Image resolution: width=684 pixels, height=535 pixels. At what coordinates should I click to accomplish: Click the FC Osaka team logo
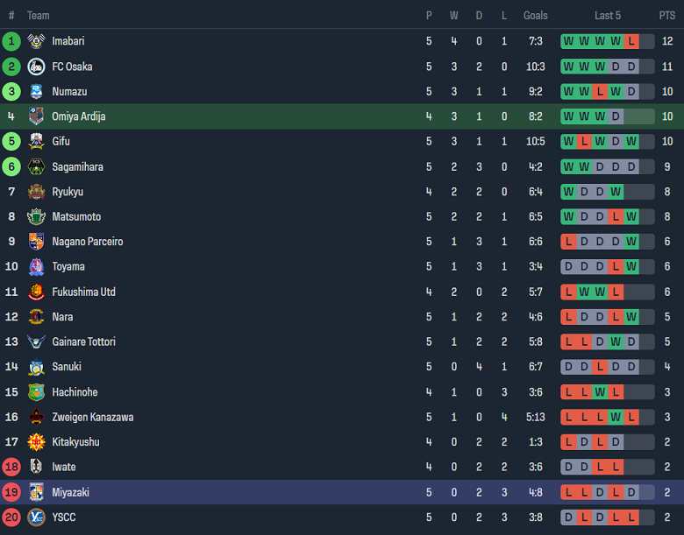(36, 67)
